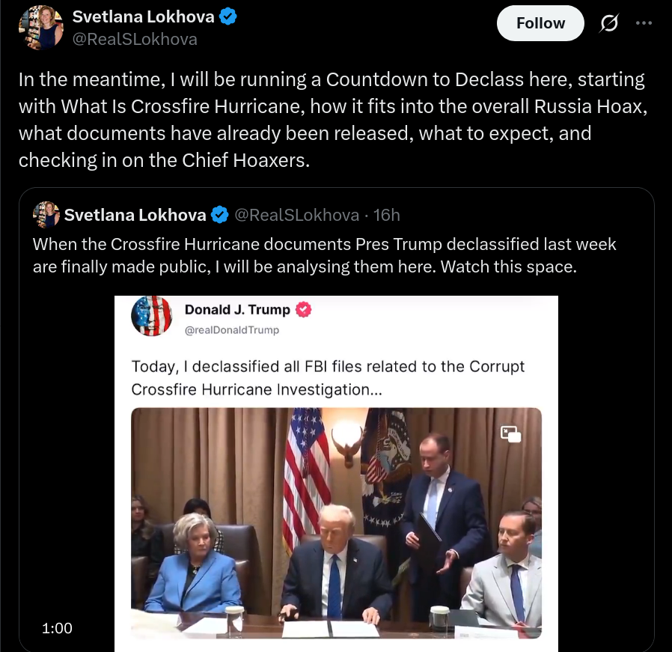Click the @realDonaldTrump handle in the video
This screenshot has width=672, height=652.
232,330
